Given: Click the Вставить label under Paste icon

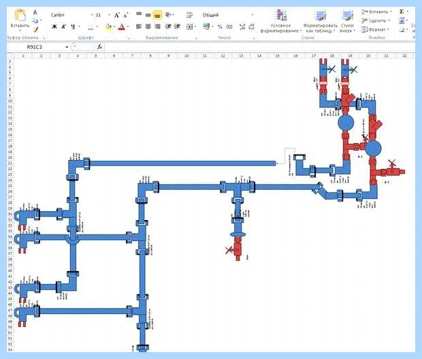Looking at the screenshot, I should tap(20, 26).
